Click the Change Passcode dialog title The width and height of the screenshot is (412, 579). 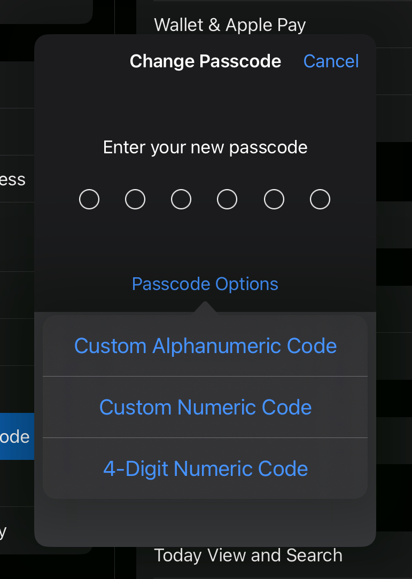point(205,61)
